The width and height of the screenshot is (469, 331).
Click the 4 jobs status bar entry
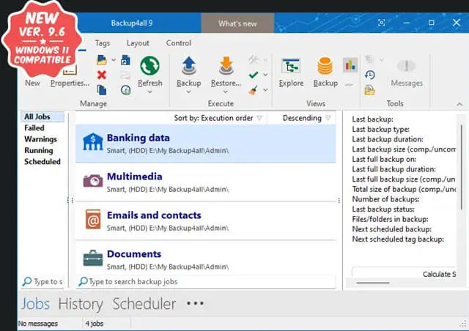pyautogui.click(x=95, y=324)
